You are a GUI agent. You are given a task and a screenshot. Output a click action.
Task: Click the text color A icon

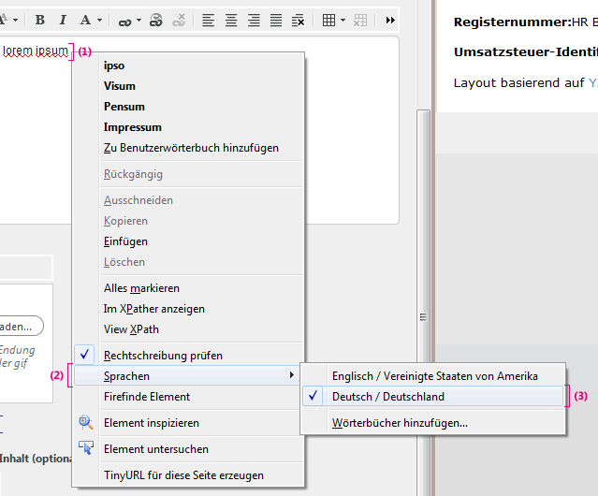coord(85,20)
